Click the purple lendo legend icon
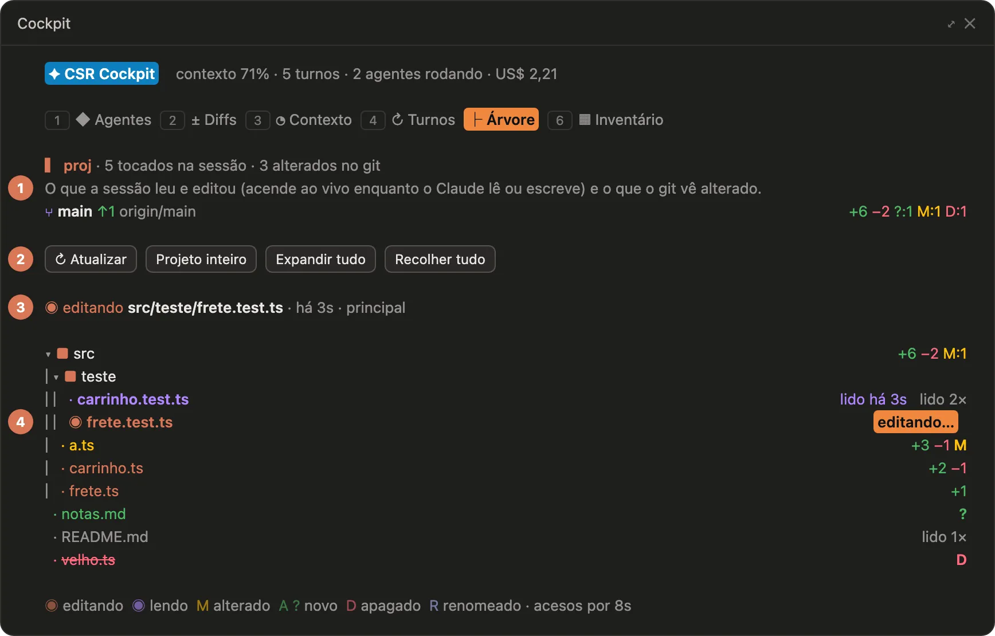Image resolution: width=995 pixels, height=636 pixels. [139, 606]
